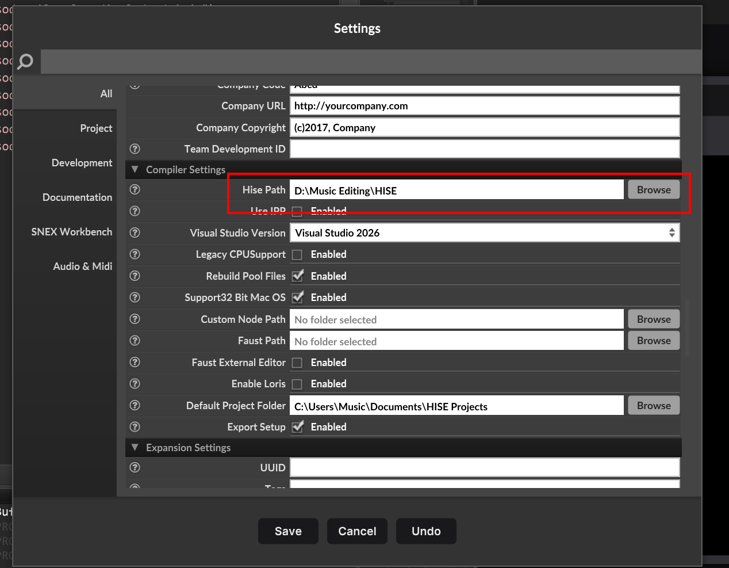Screen dimensions: 729x568
Task: Open the Visual Studio Version dropdown
Action: (484, 232)
